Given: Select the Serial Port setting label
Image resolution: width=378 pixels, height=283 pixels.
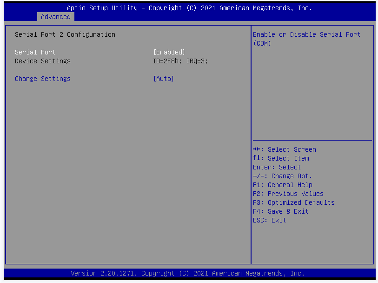Looking at the screenshot, I should [x=35, y=52].
